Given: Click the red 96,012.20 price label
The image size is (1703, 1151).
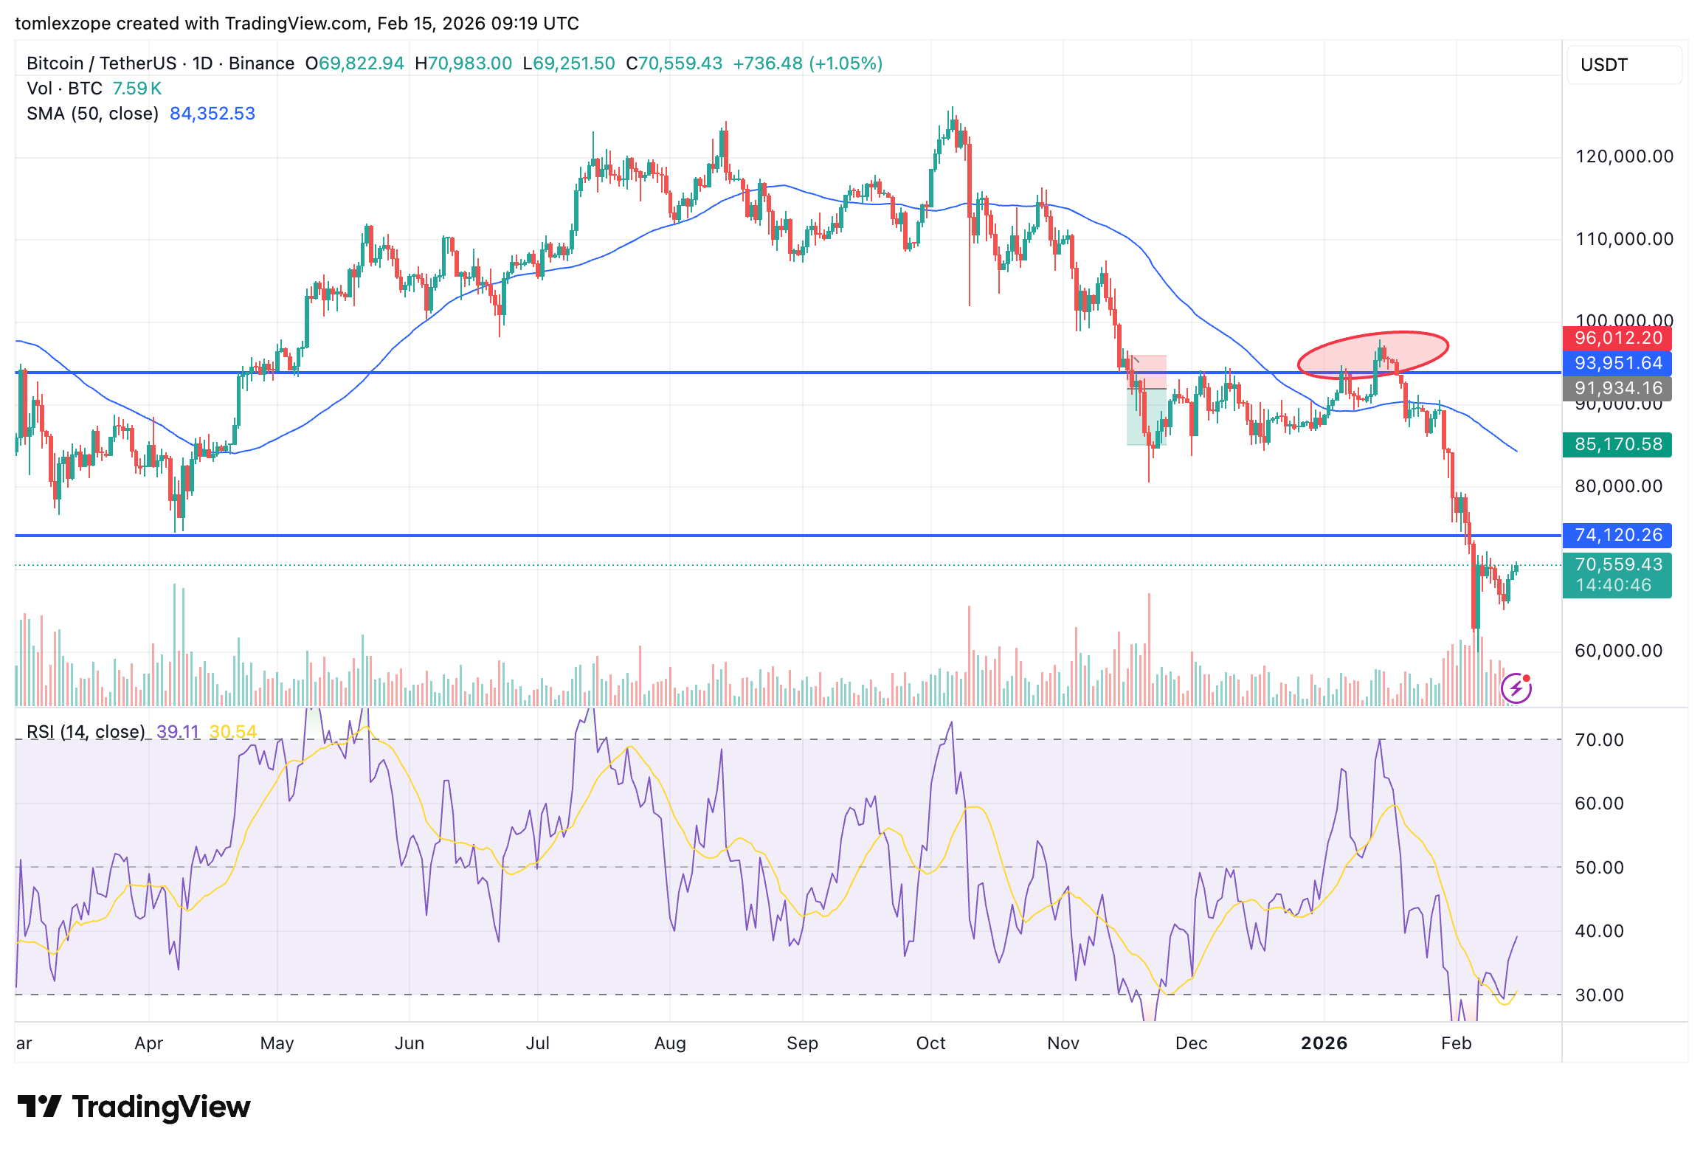Looking at the screenshot, I should pos(1617,339).
